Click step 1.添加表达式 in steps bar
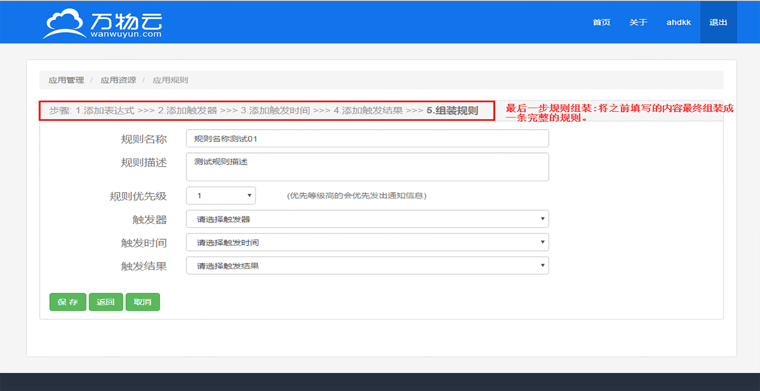This screenshot has height=391, width=760. [105, 111]
